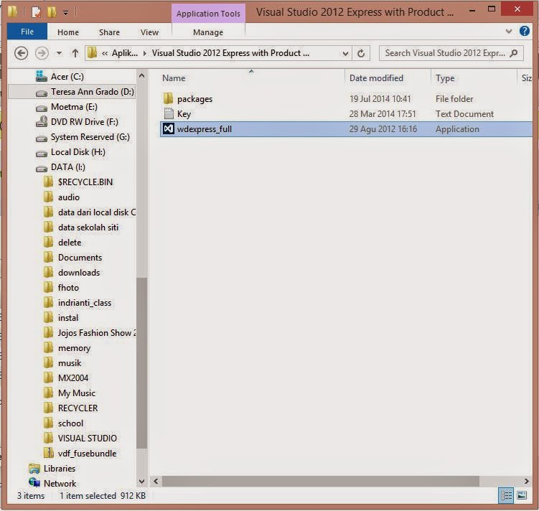Select Acer (C:) drive in navigation pane

(67, 77)
